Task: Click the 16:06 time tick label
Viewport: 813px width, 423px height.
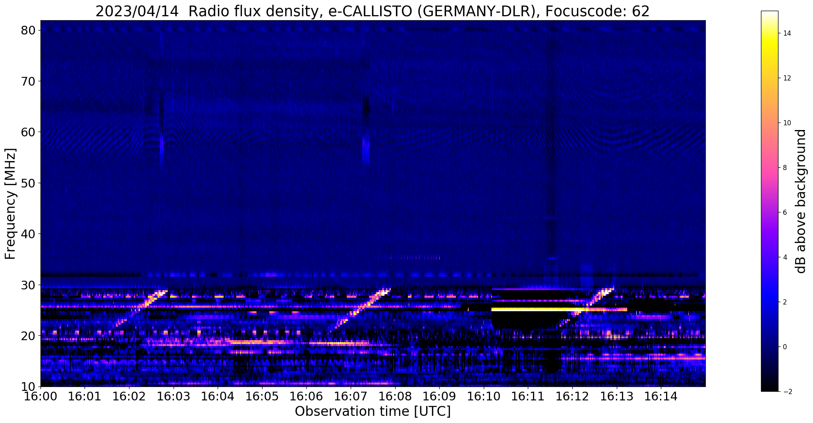Action: tap(306, 396)
